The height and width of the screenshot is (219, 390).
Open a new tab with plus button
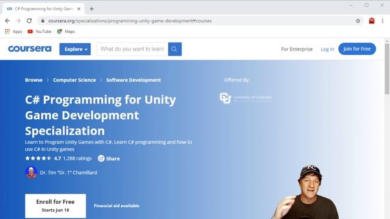click(91, 9)
